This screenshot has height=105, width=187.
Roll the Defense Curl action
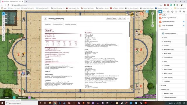pos(89,35)
